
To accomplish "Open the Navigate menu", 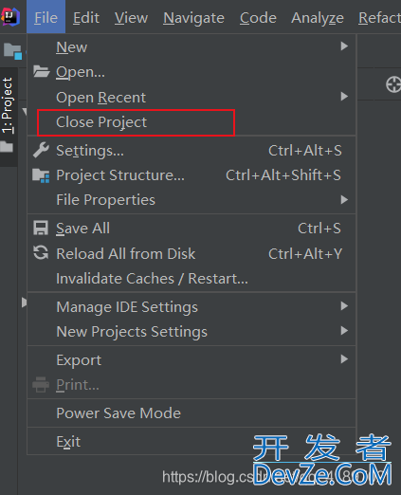I will click(x=193, y=18).
